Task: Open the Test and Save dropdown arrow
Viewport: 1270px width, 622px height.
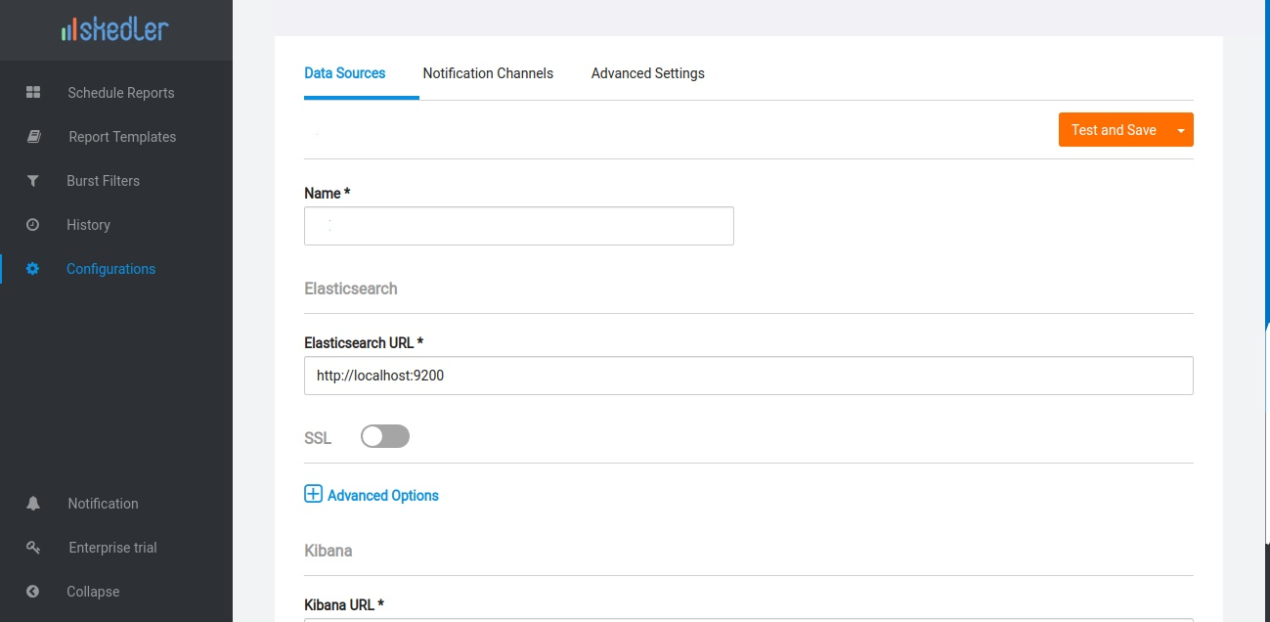Action: coord(1181,130)
